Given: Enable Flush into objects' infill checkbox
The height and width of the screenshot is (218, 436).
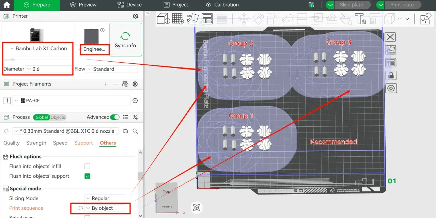Looking at the screenshot, I should pos(87,166).
